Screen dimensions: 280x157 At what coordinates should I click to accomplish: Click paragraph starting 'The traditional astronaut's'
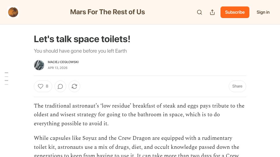pyautogui.click(x=139, y=115)
